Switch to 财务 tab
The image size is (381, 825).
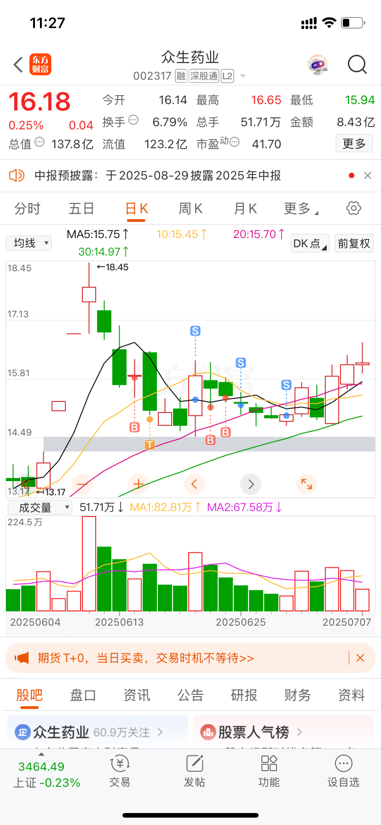(x=298, y=695)
